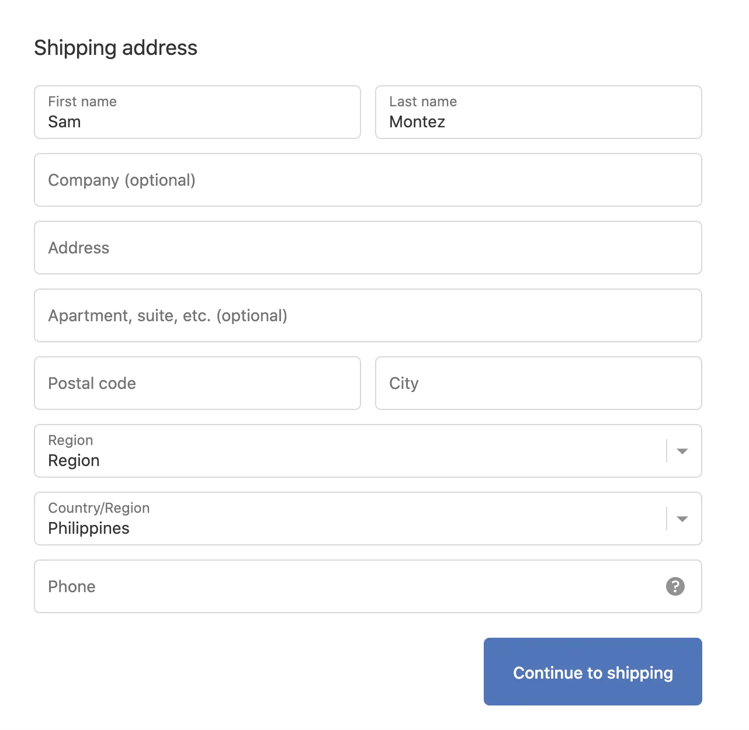Viewport: 749px width, 730px height.
Task: Focus the First name field
Action: [197, 112]
